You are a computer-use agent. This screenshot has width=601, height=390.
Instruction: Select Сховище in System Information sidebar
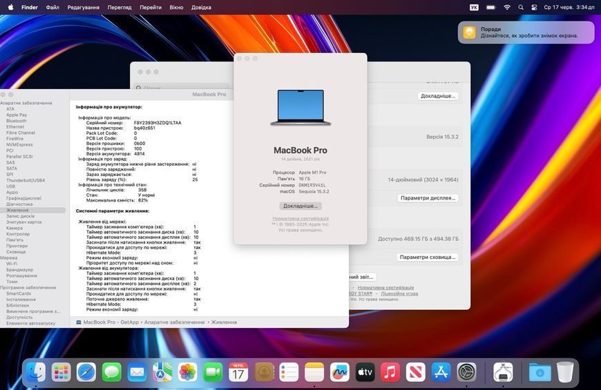[16, 252]
